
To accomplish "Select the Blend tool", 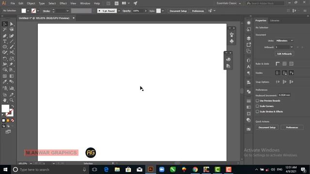I will click(x=12, y=82).
